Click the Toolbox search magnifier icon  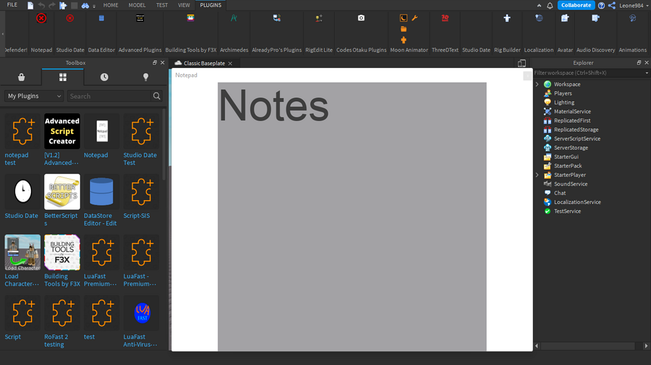point(157,96)
